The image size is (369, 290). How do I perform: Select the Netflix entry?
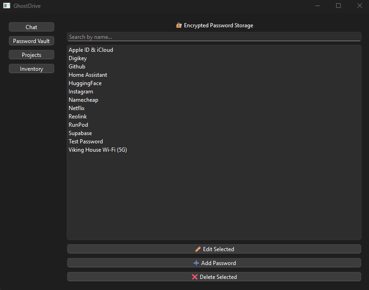[214, 108]
